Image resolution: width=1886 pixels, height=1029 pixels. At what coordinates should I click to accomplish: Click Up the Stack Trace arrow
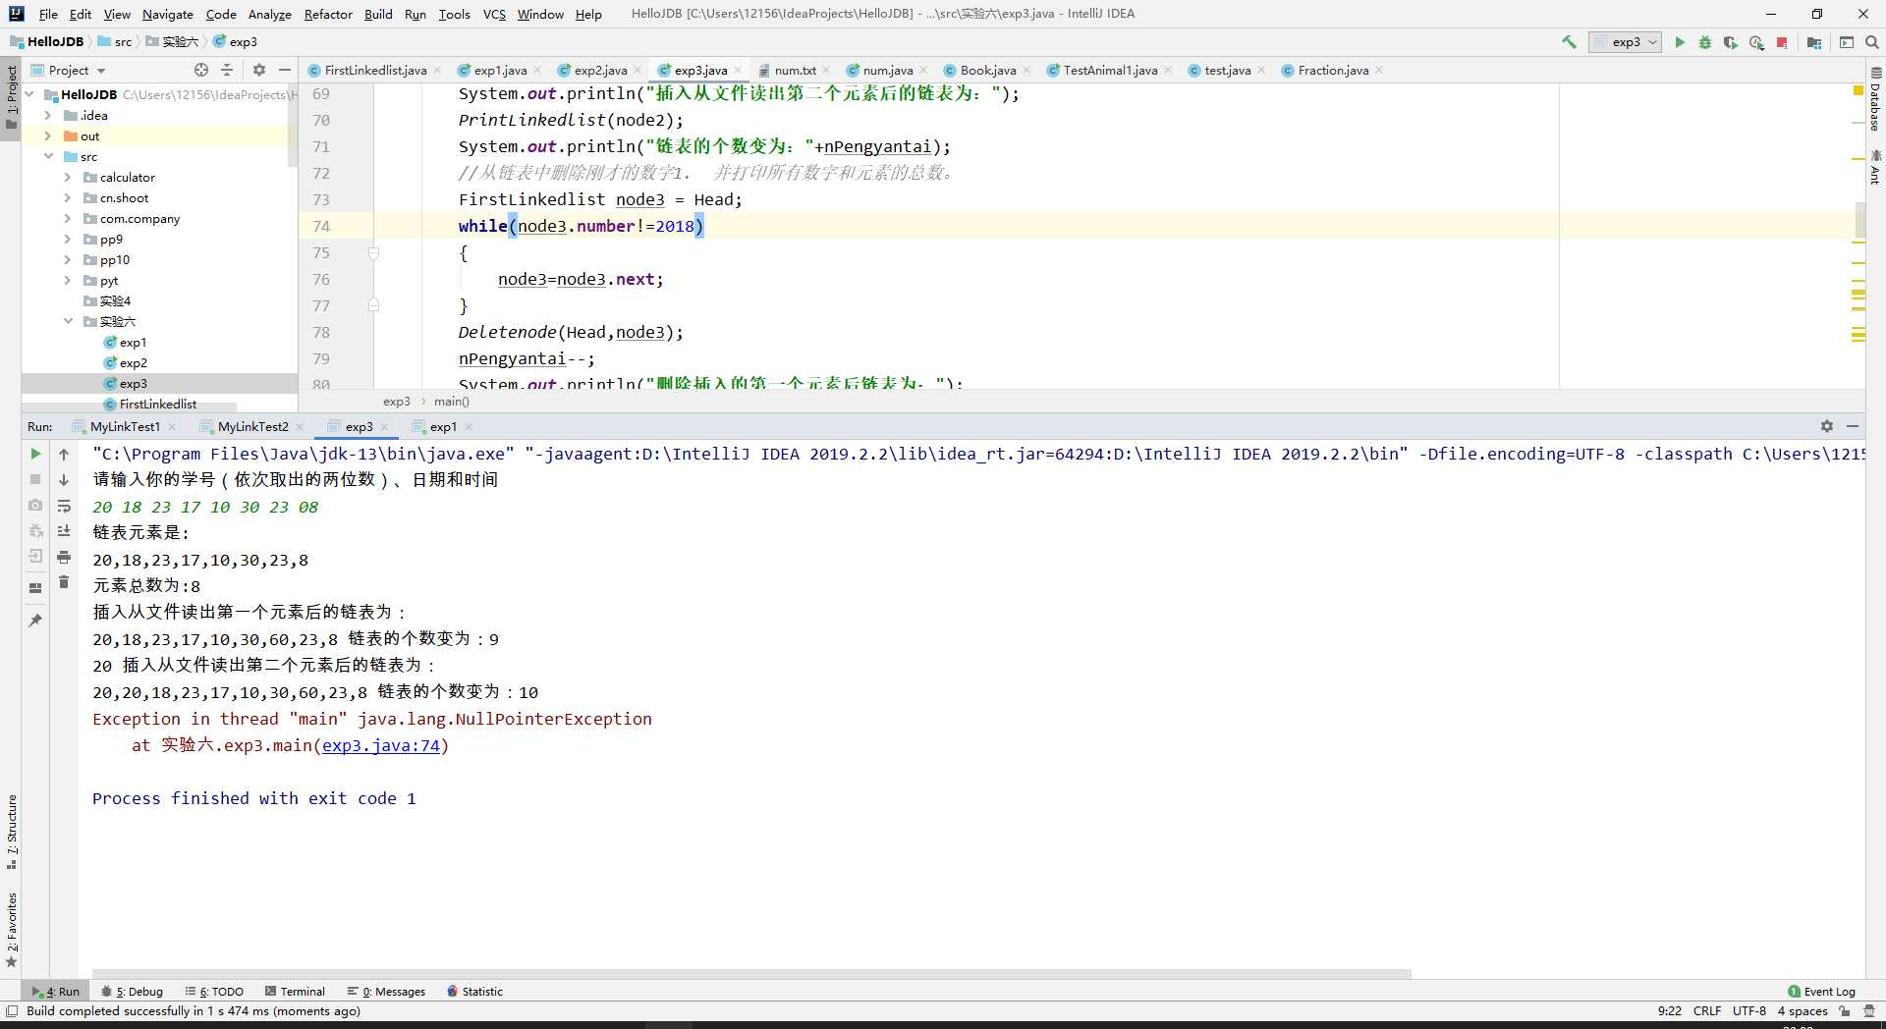coord(64,454)
